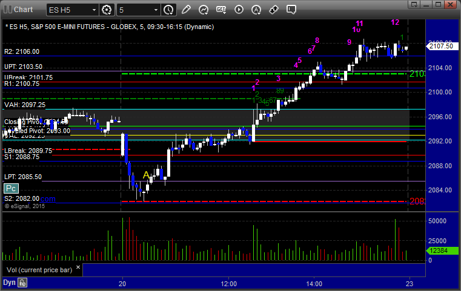461x291 pixels.
Task: Click the 2088.00 price axis label
Action: (440, 166)
